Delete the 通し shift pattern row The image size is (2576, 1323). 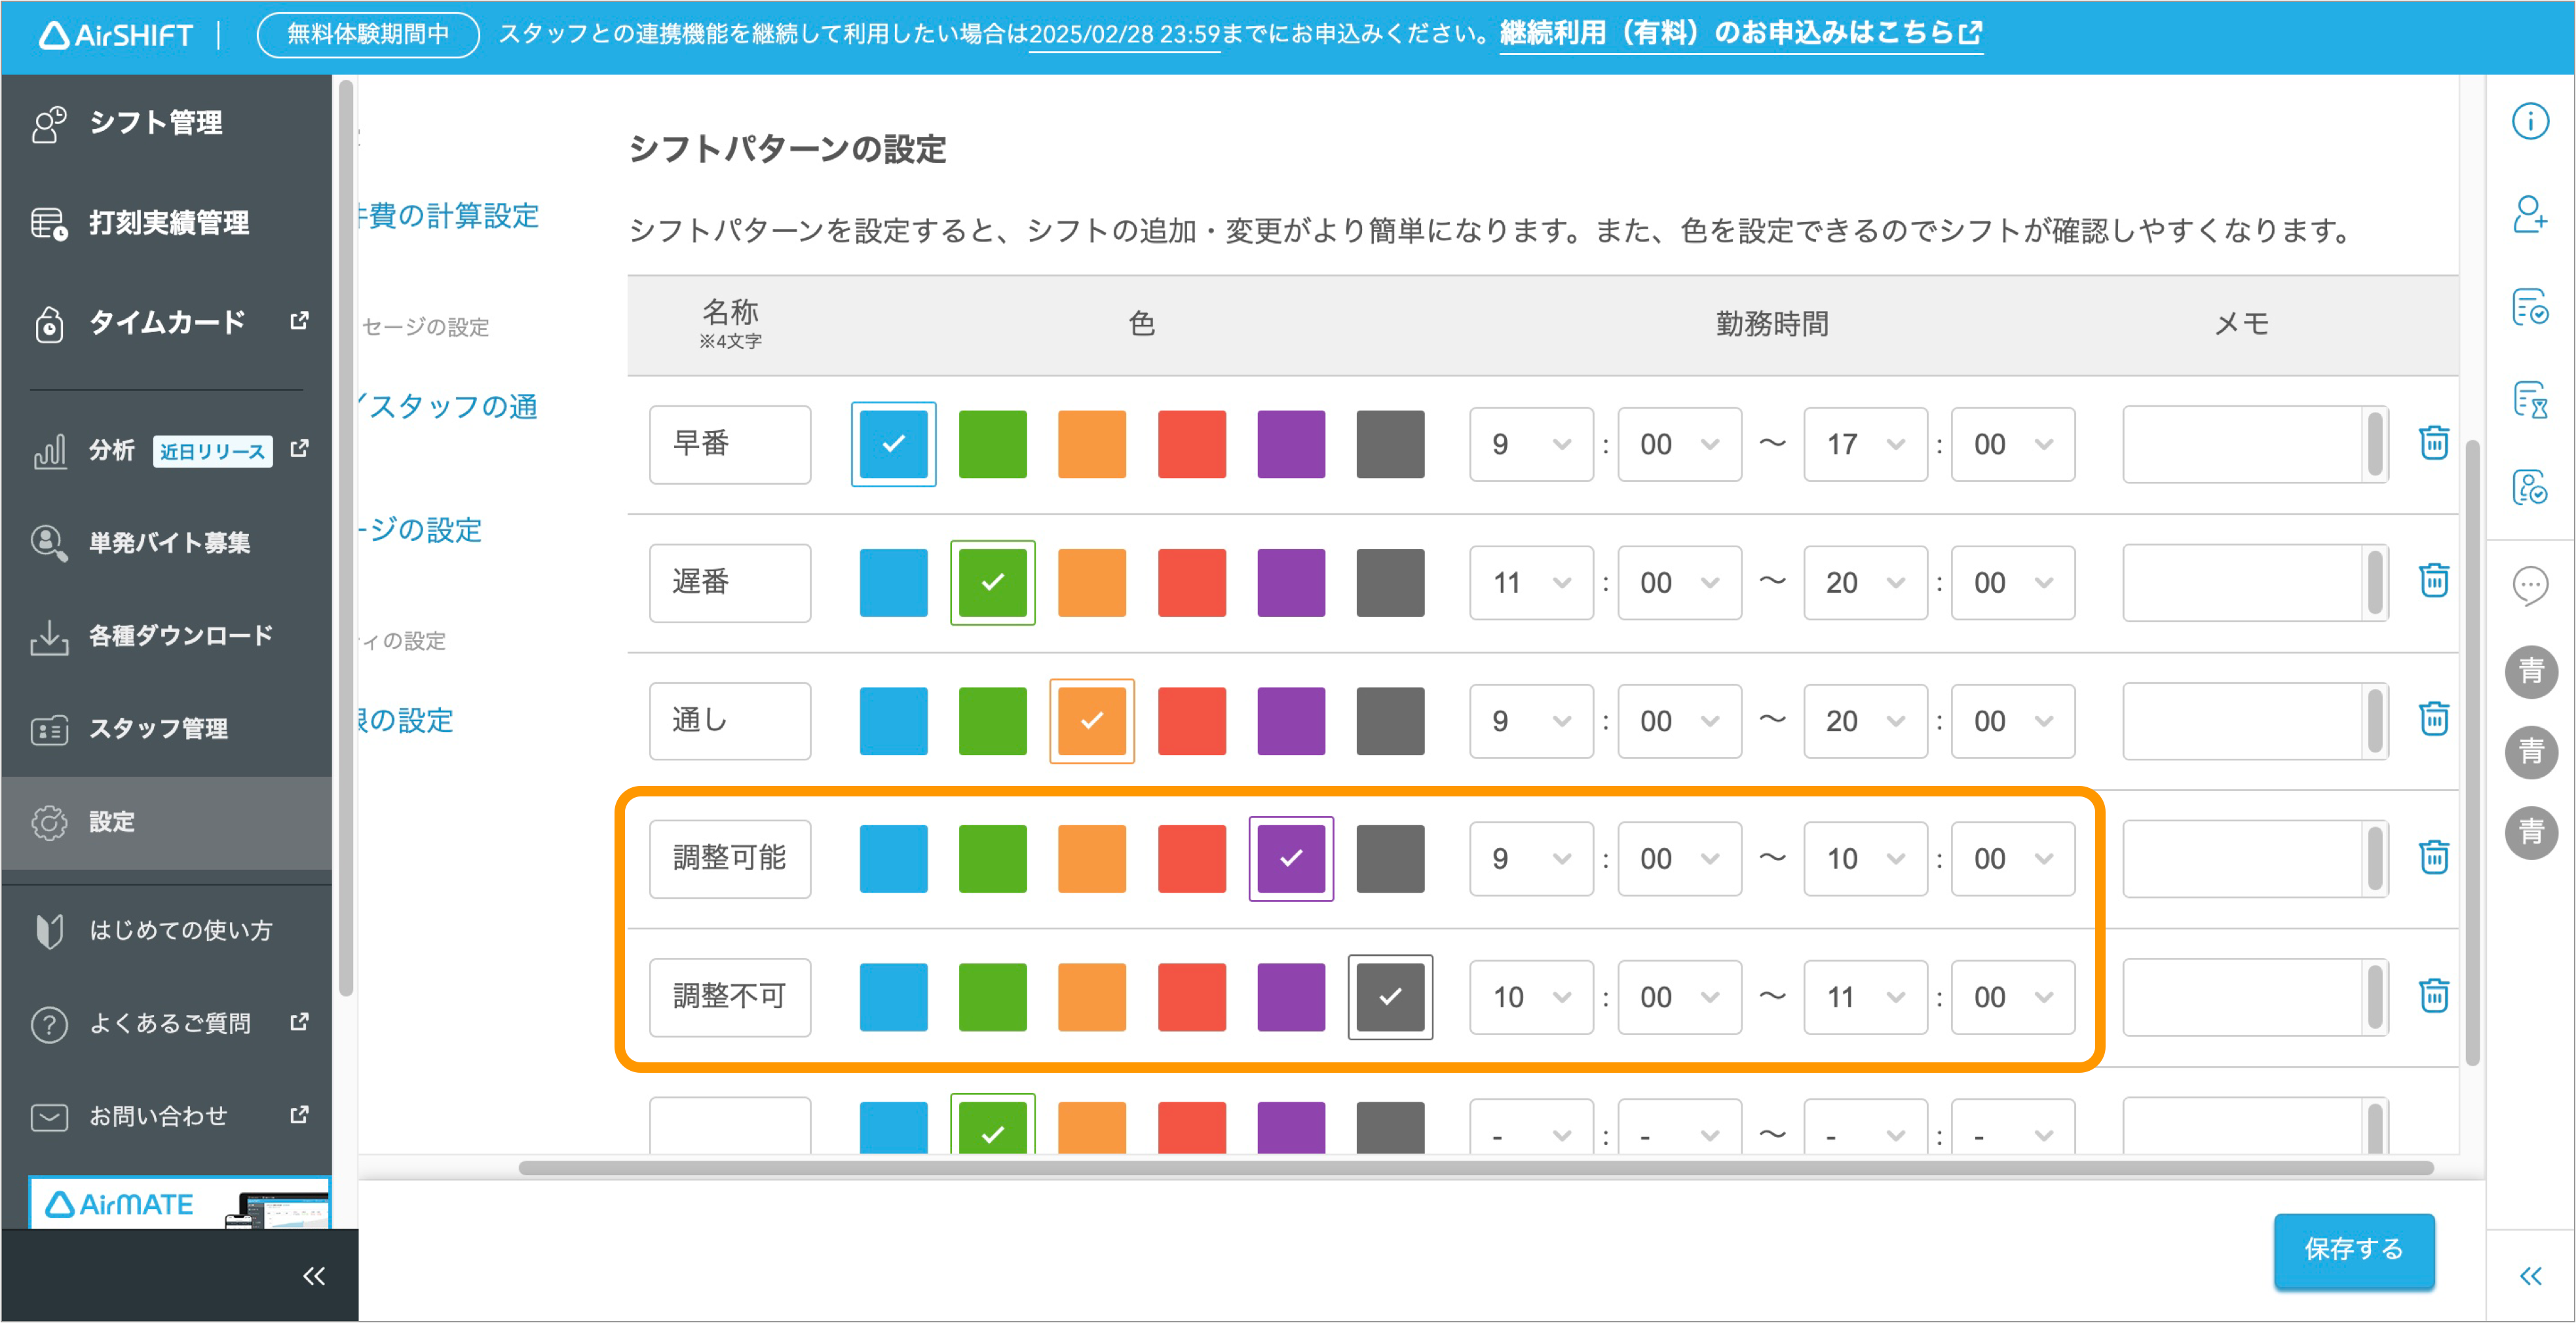pyautogui.click(x=2433, y=719)
